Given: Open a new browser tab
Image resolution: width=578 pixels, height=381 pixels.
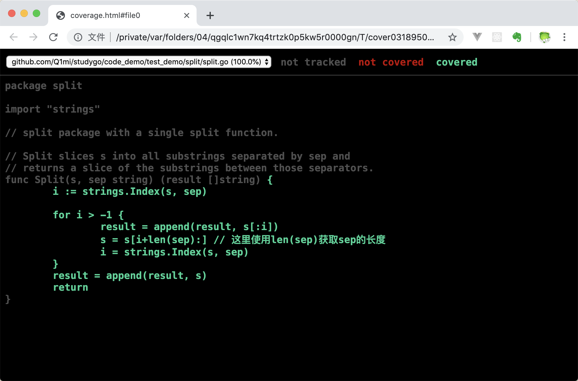Looking at the screenshot, I should pos(210,15).
